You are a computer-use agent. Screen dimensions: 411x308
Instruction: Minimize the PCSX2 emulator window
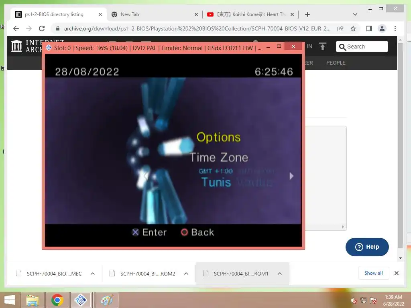tap(268, 47)
